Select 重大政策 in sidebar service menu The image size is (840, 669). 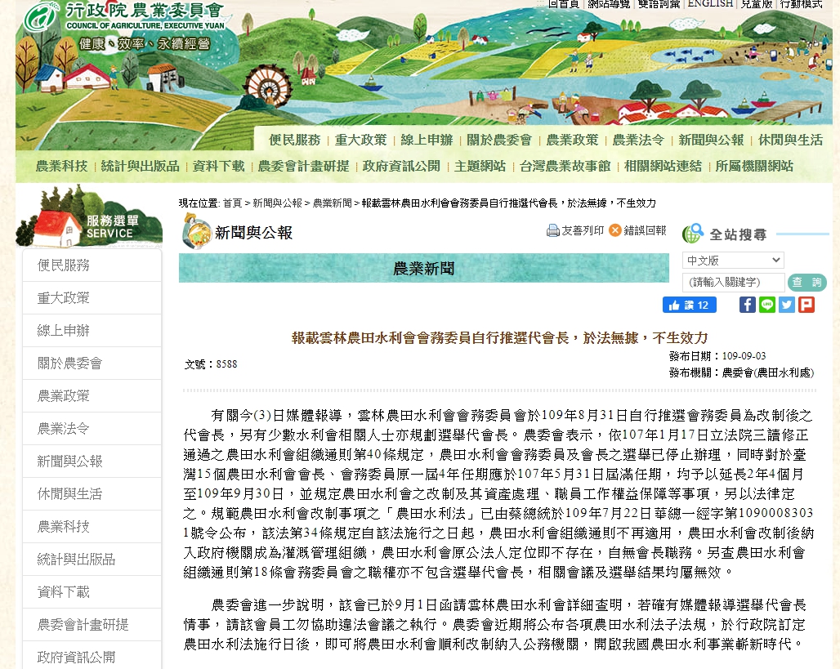click(x=92, y=298)
